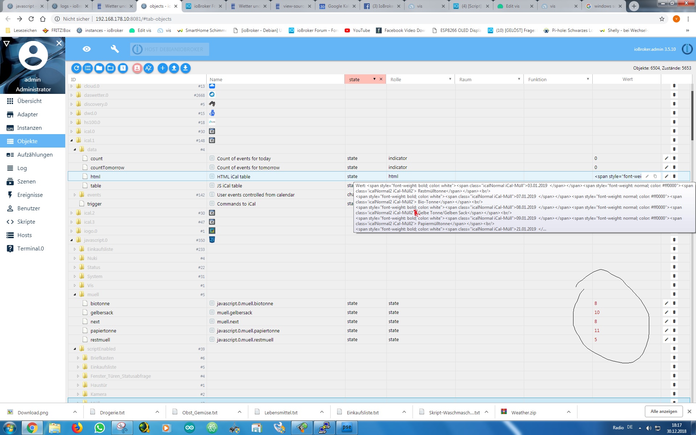Toggle the states view button labeled 1
696x435 pixels.
coord(123,68)
